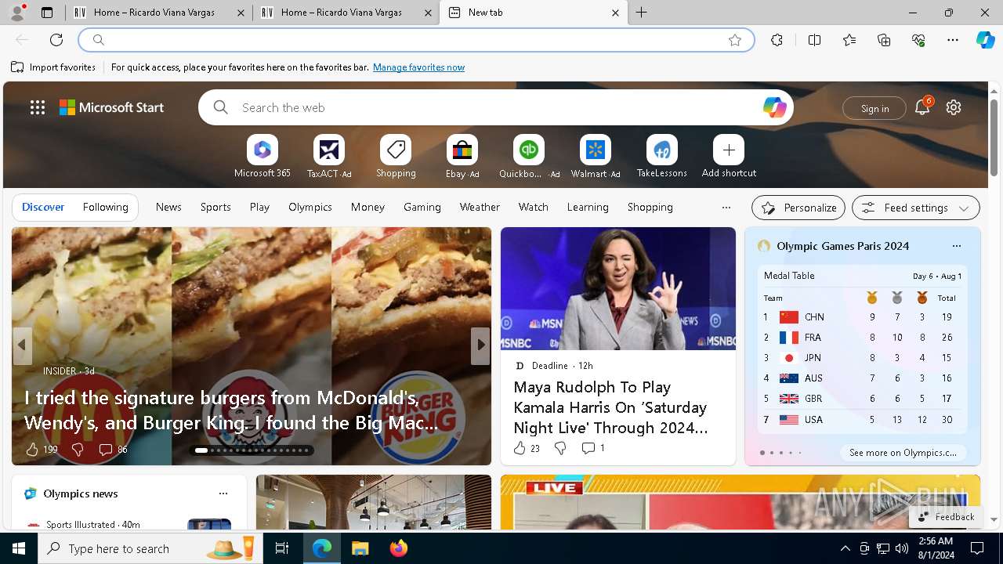Open Edge Collections
This screenshot has width=1003, height=564.
pos(884,40)
